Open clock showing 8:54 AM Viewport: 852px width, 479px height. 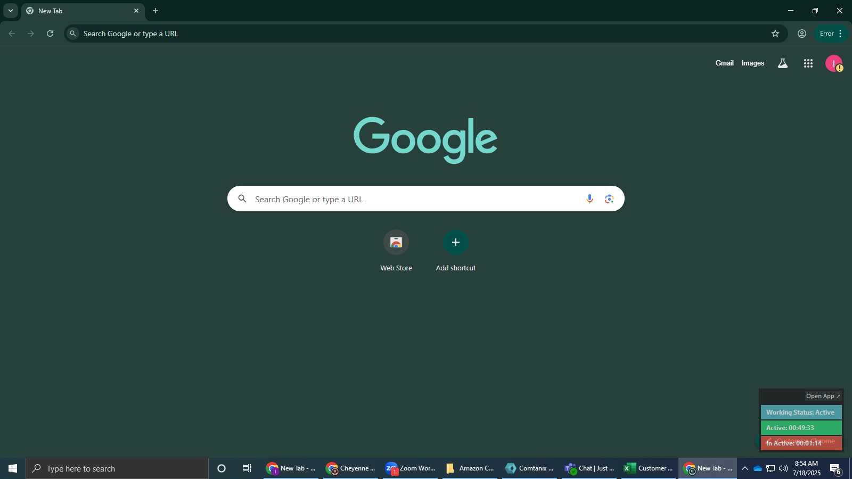point(806,468)
